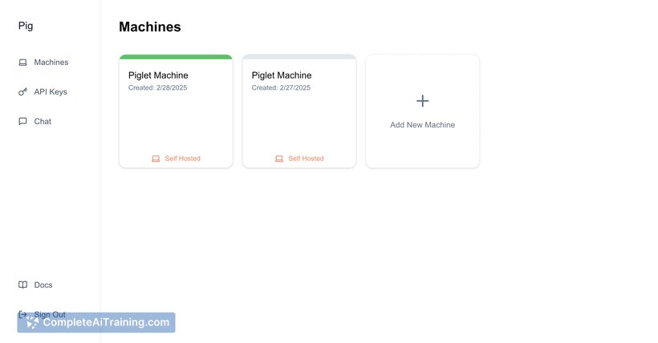Viewport: 658px width, 343px height.
Task: Click the Pig logo text
Action: (26, 26)
